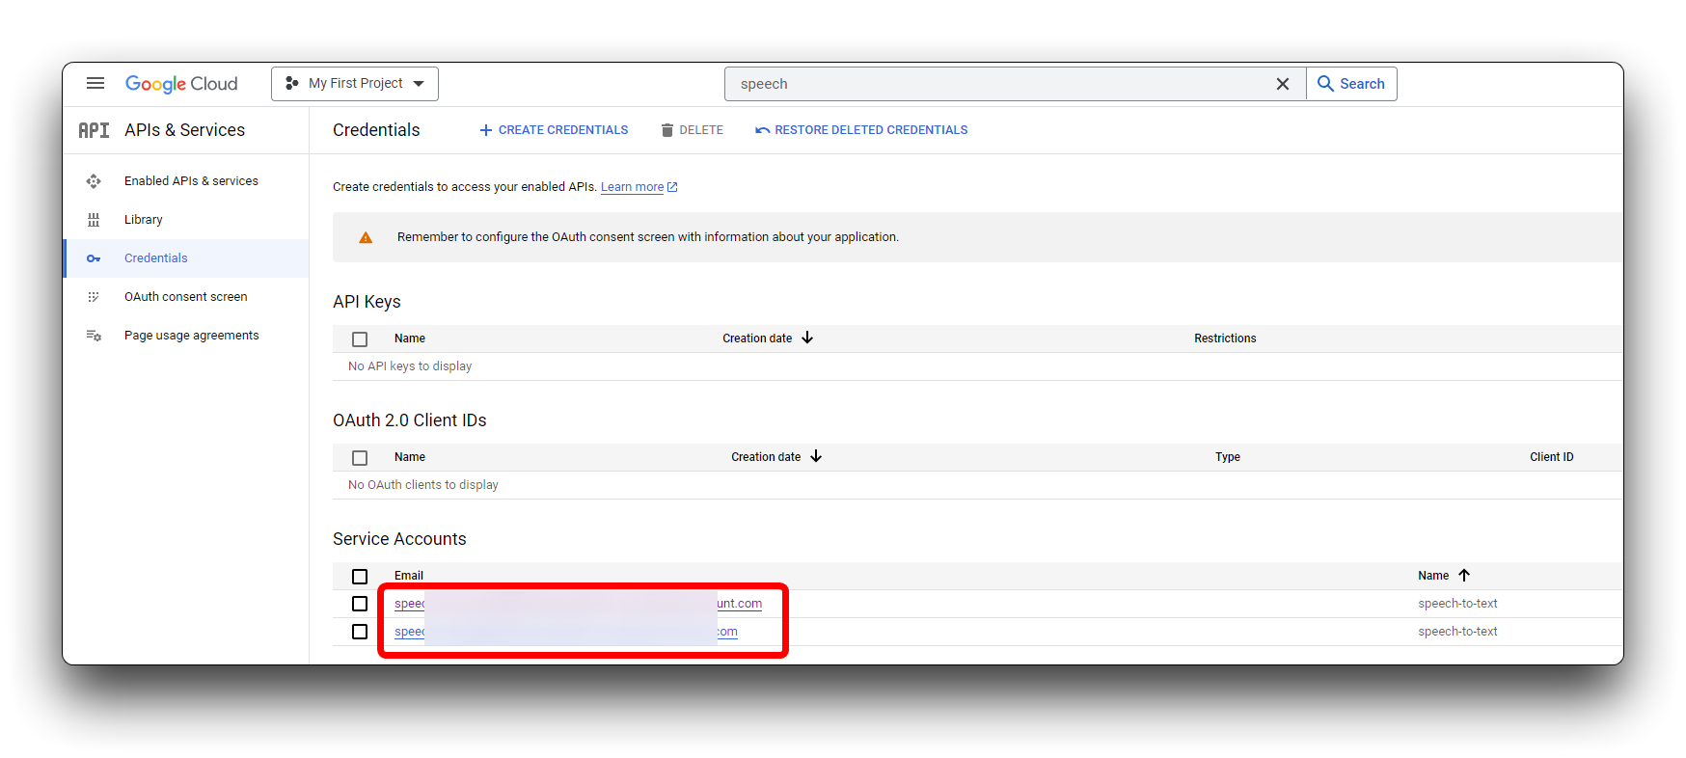Screen dimensions: 1686x758
Task: Click the Credentials key icon
Action: [x=94, y=258]
